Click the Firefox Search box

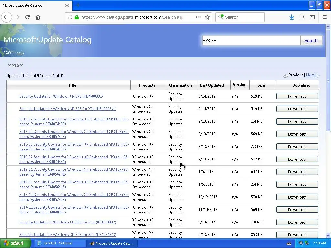(240, 17)
